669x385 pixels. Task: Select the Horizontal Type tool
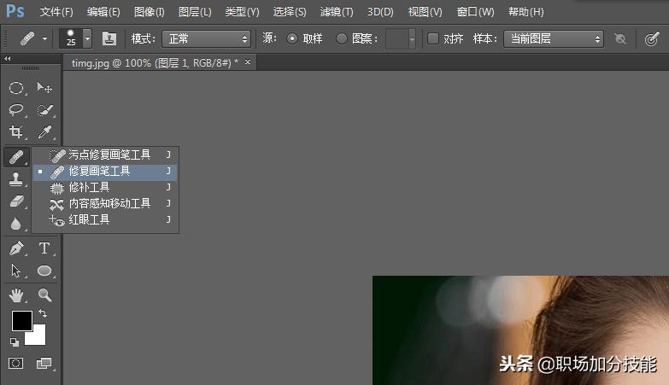(x=44, y=248)
